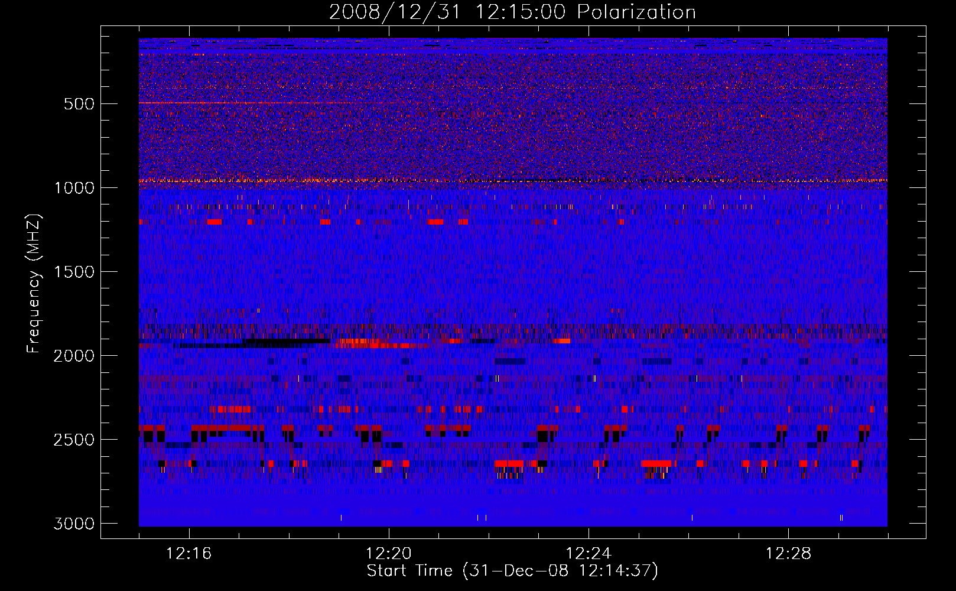The height and width of the screenshot is (591, 956).
Task: Click the 12:24 time tick label
Action: [588, 554]
